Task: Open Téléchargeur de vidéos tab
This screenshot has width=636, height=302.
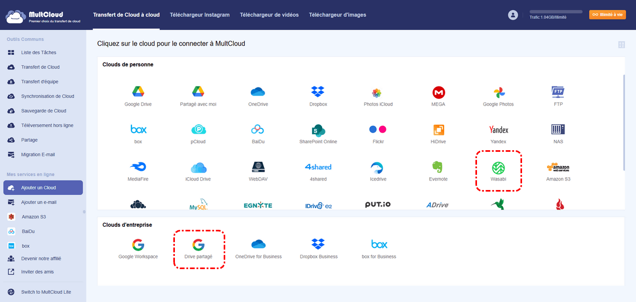Action: pos(269,15)
